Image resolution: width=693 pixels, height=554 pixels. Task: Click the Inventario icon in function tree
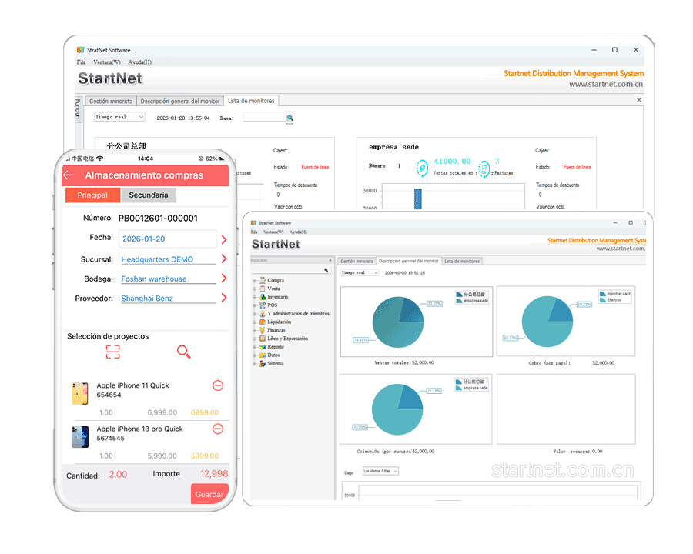[263, 297]
